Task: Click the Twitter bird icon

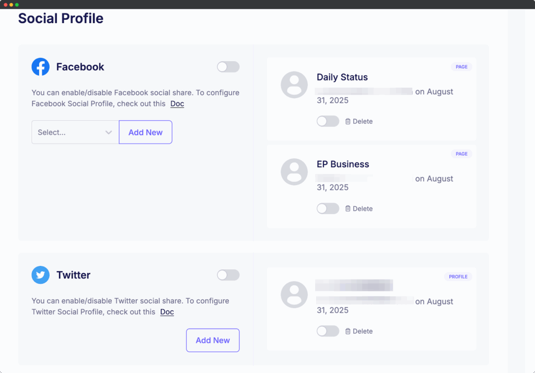Action: (40, 275)
